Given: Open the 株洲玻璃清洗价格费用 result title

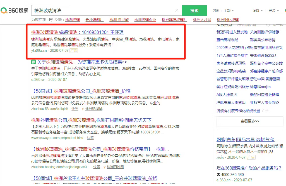Looking at the screenshot, I should click(x=100, y=149).
